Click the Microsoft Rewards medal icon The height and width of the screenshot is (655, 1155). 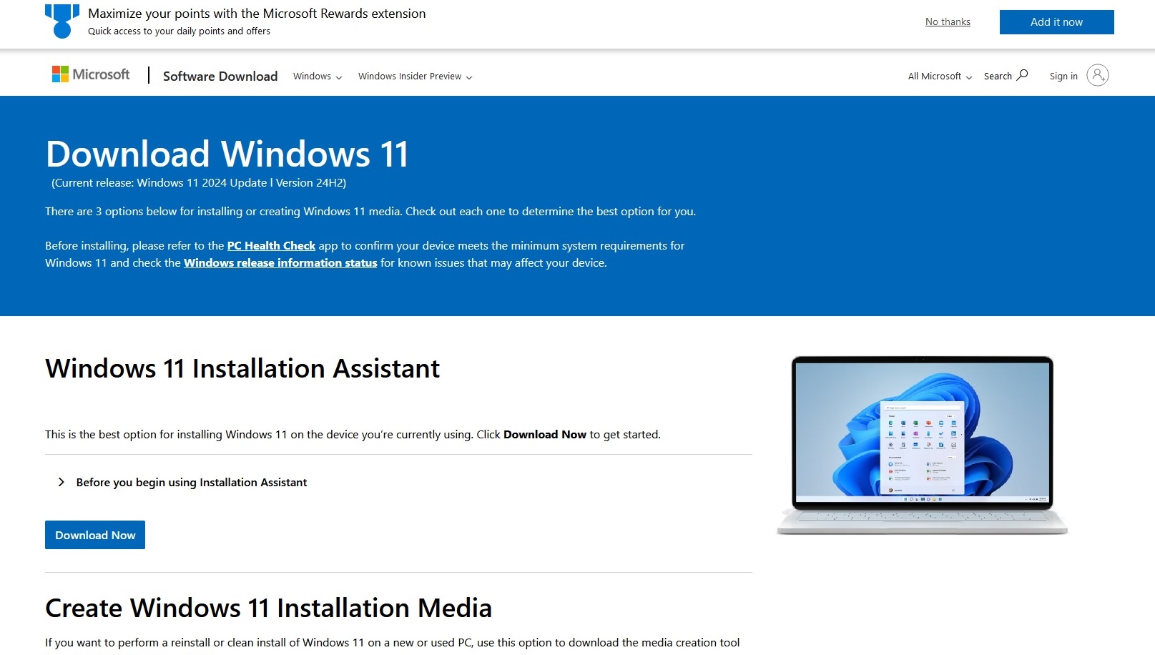click(62, 21)
